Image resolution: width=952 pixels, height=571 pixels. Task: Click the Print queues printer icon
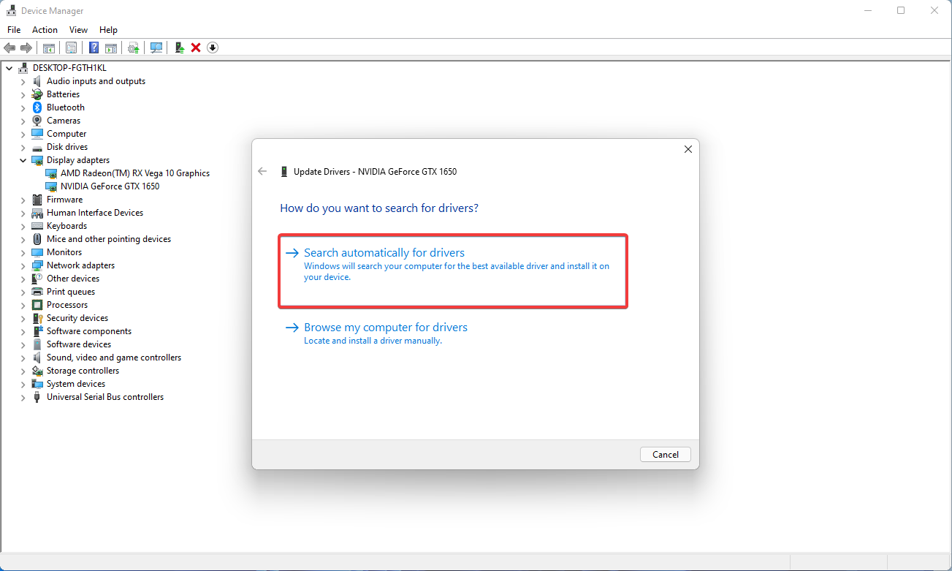click(x=37, y=292)
